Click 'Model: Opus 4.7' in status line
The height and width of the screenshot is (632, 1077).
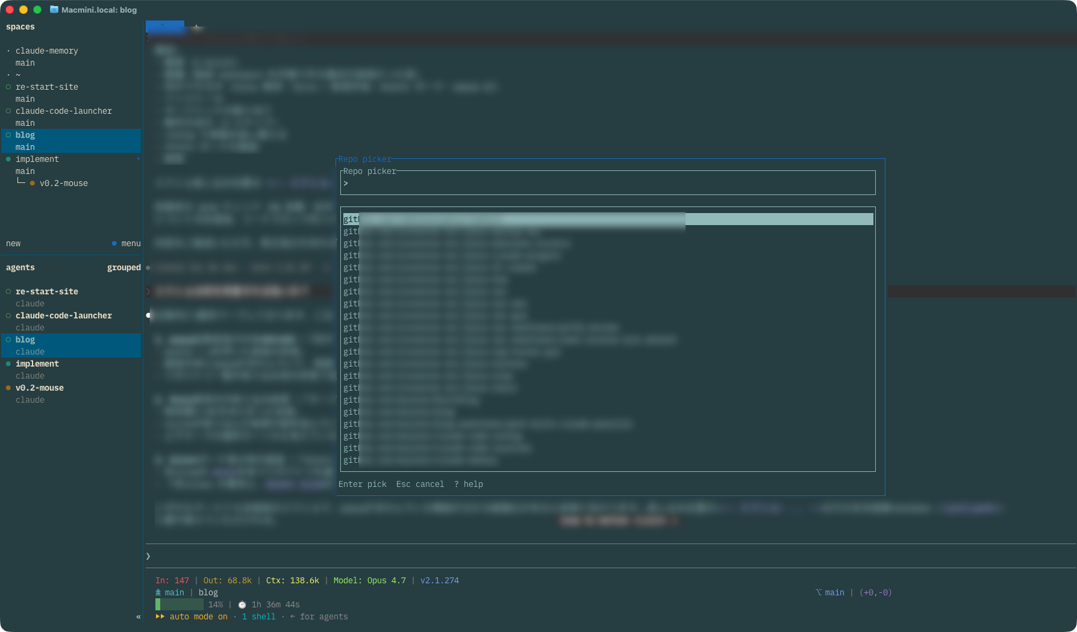click(369, 580)
